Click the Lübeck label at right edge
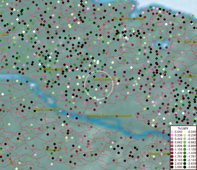This screenshot has width=197, height=170. 190,76
